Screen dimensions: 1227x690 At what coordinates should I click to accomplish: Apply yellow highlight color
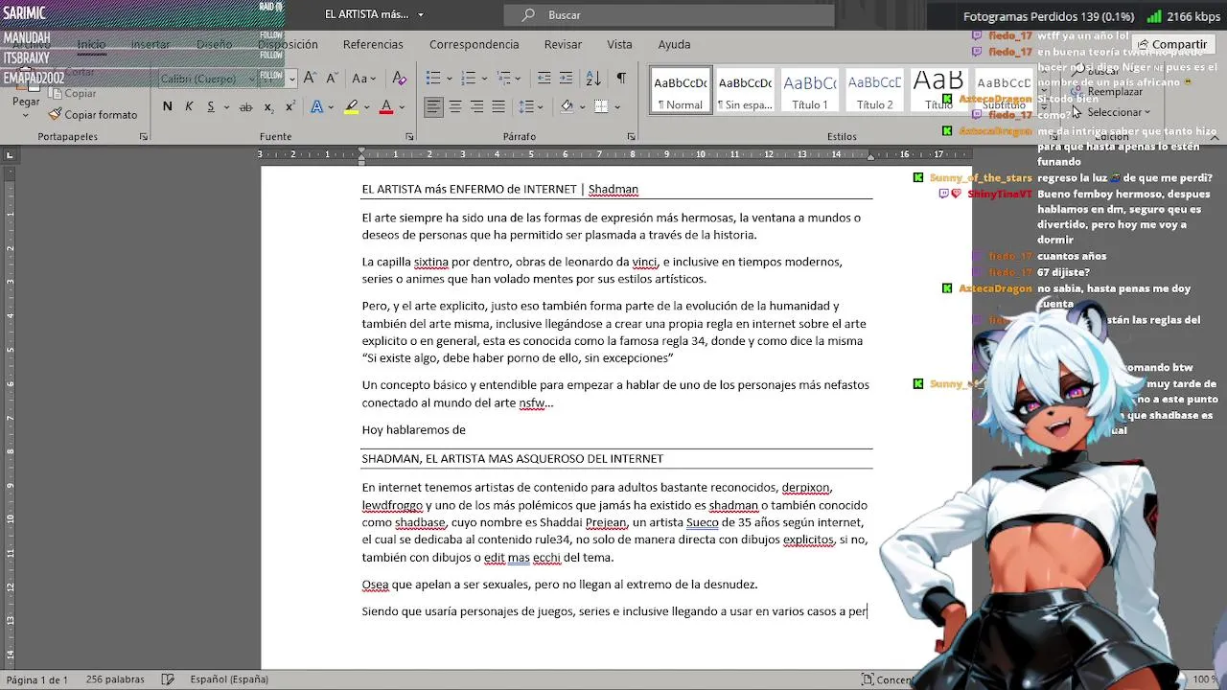point(352,106)
